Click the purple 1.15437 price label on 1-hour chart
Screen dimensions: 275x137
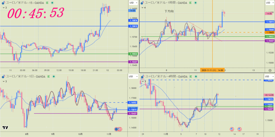(270, 41)
